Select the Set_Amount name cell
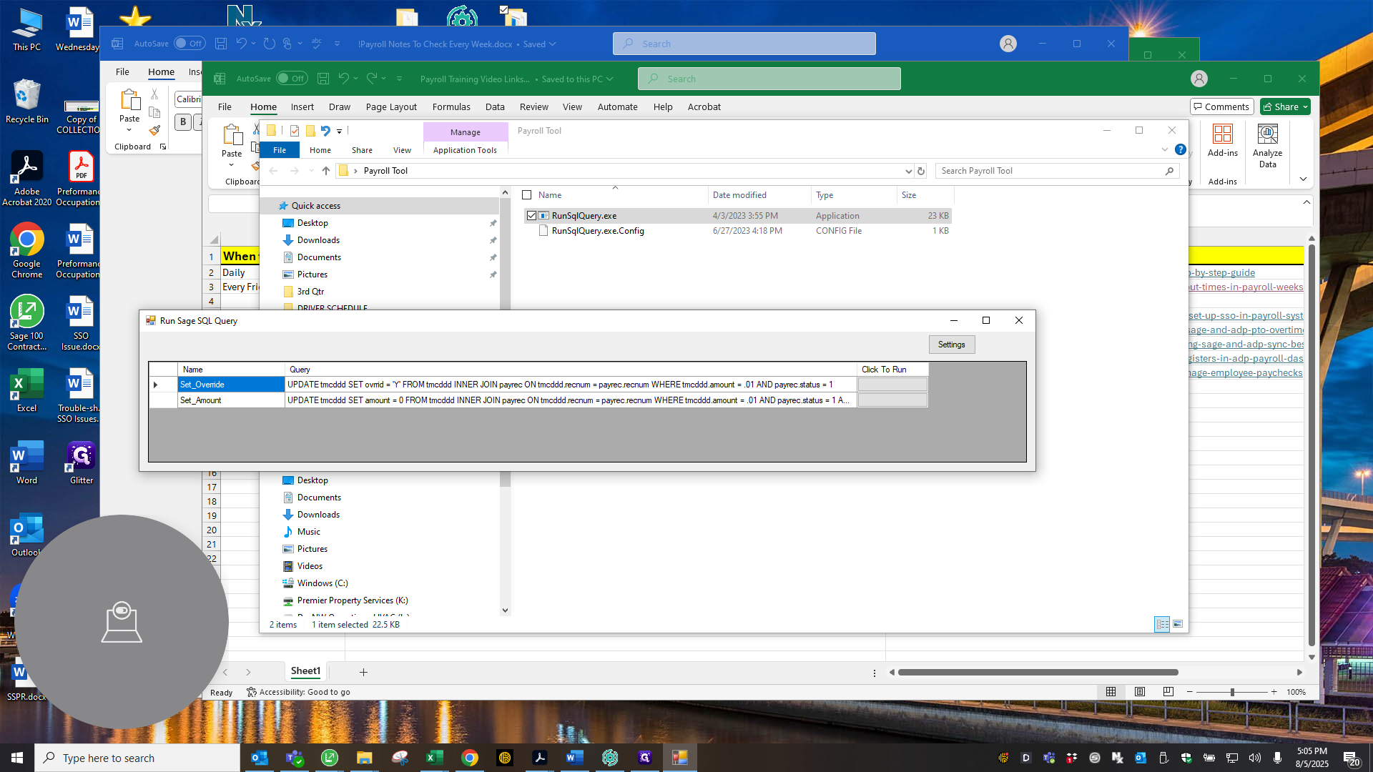The image size is (1373, 772). point(230,400)
